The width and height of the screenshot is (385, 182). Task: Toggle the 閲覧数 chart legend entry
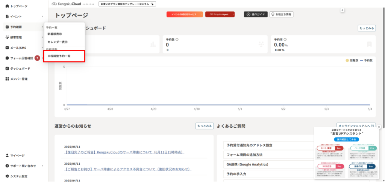352,60
